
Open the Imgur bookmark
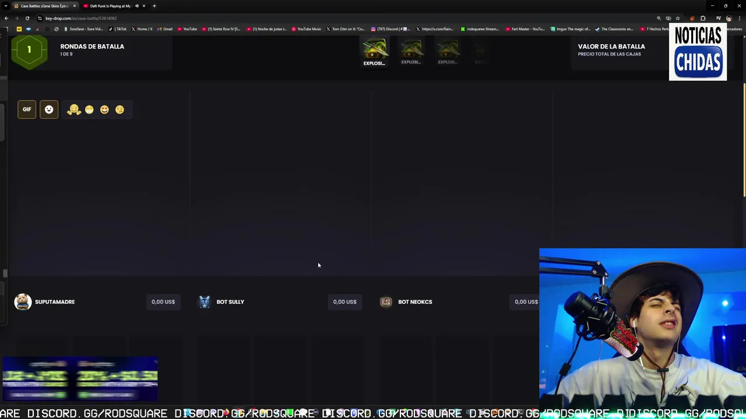click(571, 29)
